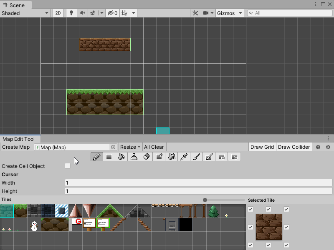This screenshot has height=250, width=334.
Task: Activate the eraser tool
Action: pos(147,157)
